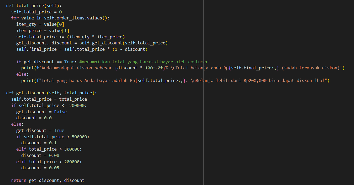Click the 'if self.total_price <= 200000:' line

(x=49, y=105)
